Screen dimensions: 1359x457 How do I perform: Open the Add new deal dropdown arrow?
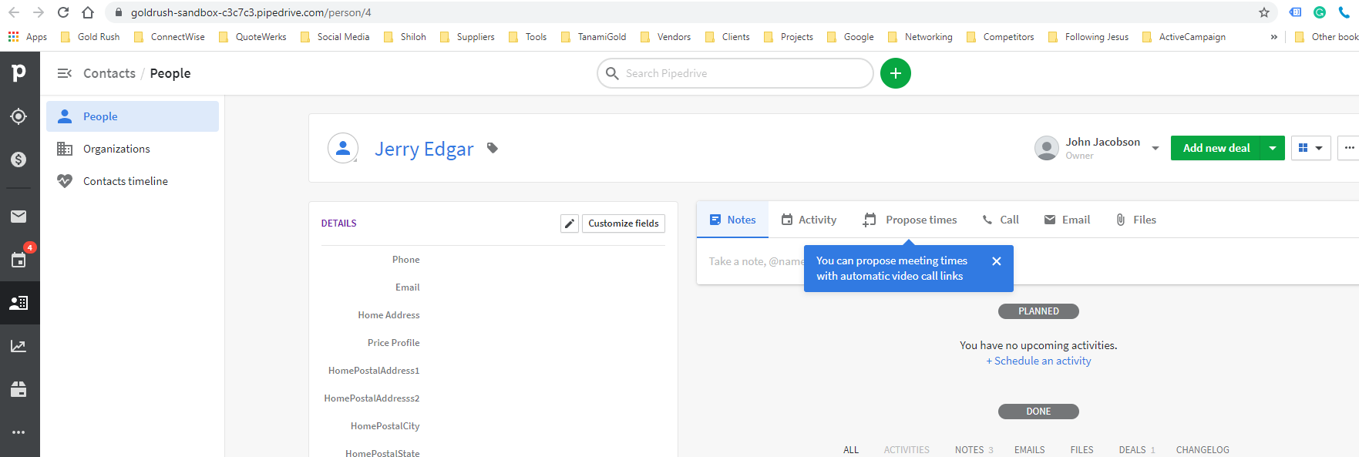pos(1273,148)
